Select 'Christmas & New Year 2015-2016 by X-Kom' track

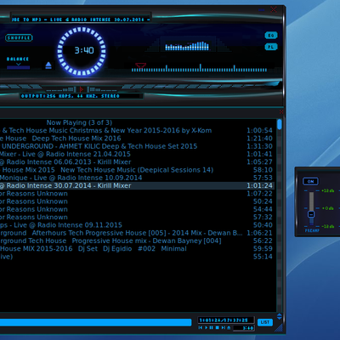point(137,131)
